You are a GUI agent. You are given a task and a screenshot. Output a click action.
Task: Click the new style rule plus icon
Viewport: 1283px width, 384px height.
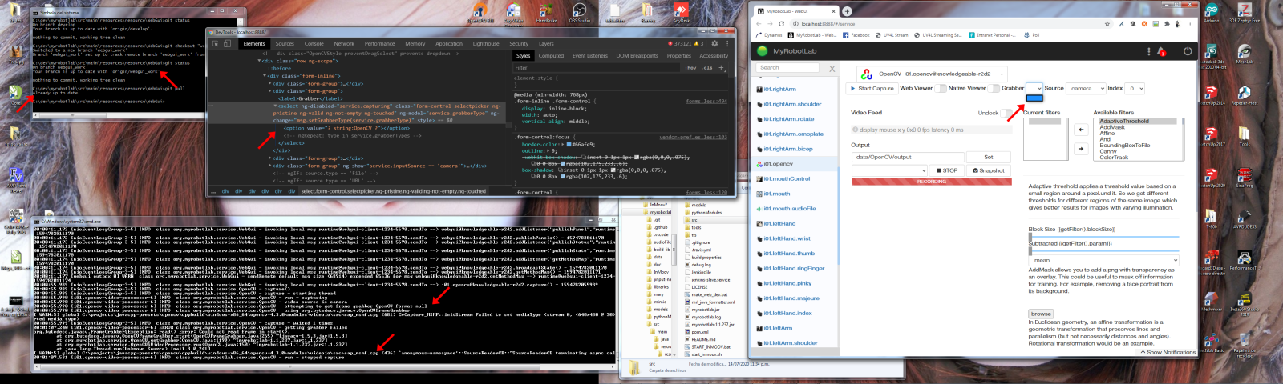(x=721, y=68)
